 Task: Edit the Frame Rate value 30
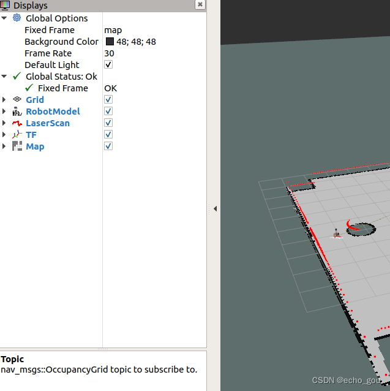(109, 53)
